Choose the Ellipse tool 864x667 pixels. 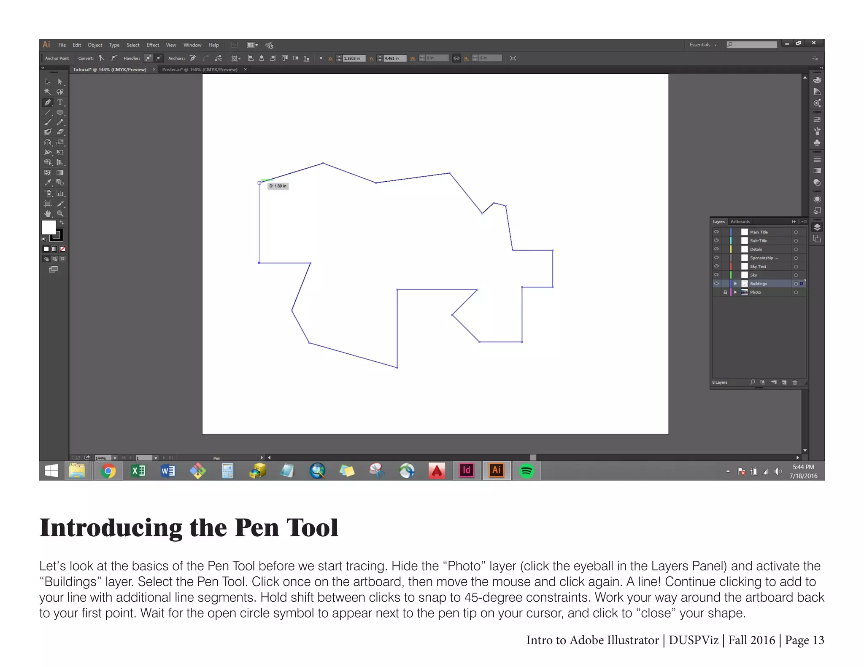pos(60,112)
